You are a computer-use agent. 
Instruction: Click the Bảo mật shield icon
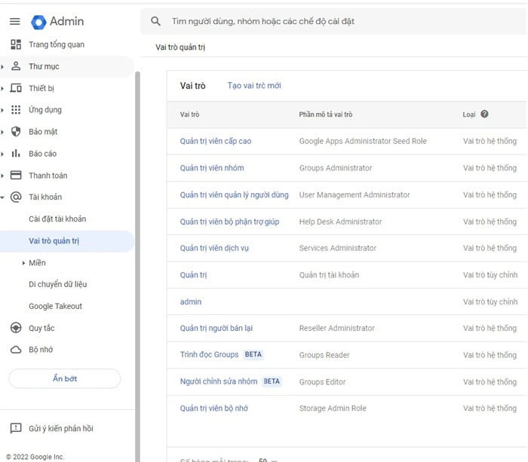tap(16, 132)
